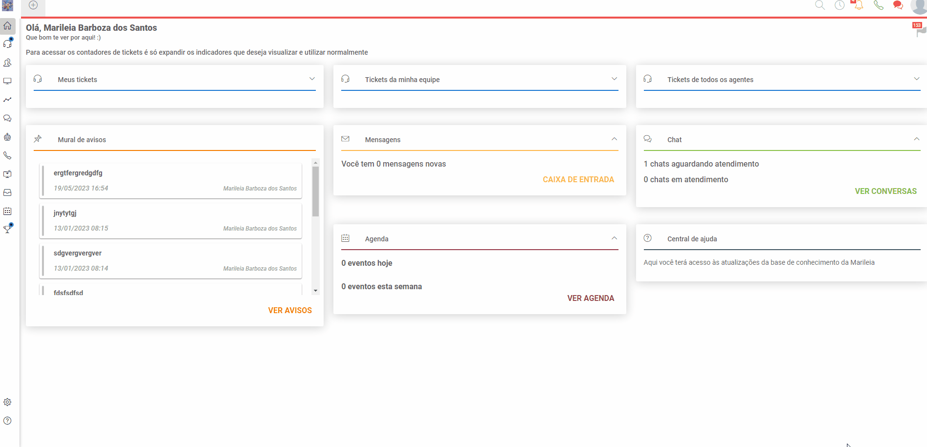Open the telephone icon in the left sidebar

click(7, 155)
